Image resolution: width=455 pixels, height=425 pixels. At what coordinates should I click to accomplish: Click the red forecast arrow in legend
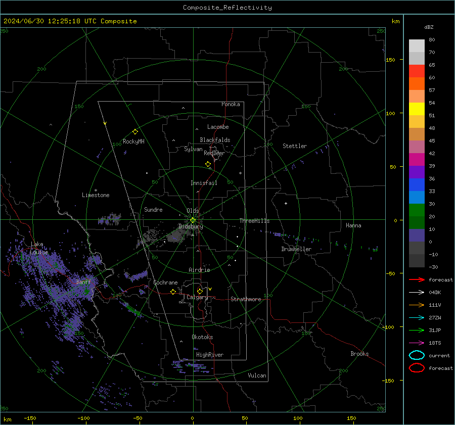pyautogui.click(x=417, y=279)
